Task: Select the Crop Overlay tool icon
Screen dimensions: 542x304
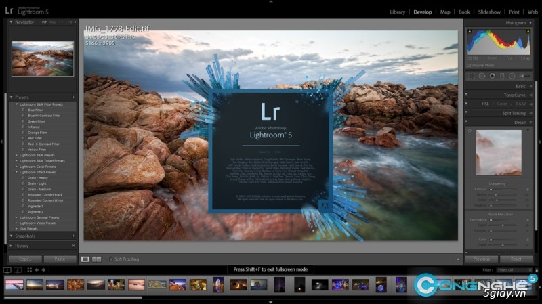Action: [x=471, y=76]
